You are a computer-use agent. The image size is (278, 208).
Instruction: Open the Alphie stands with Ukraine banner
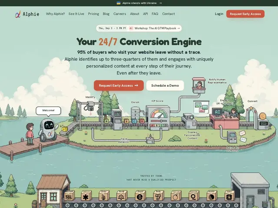click(139, 3)
